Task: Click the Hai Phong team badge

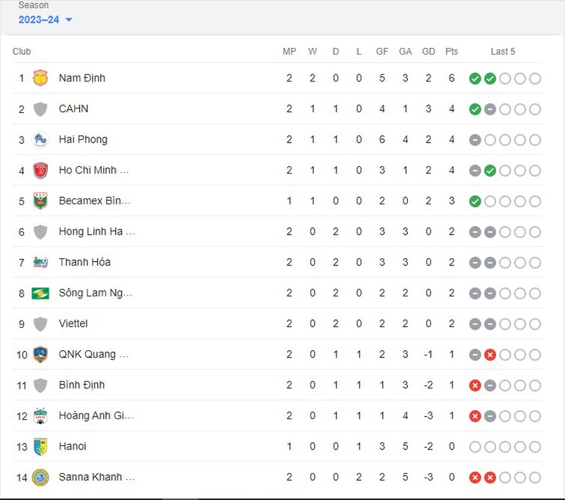Action: (x=41, y=139)
